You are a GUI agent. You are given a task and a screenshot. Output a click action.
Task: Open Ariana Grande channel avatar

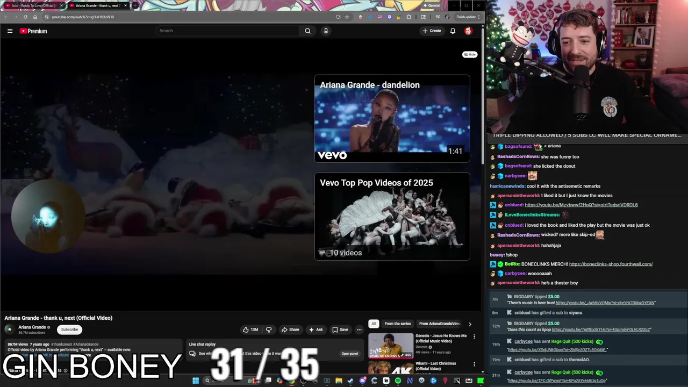point(9,329)
